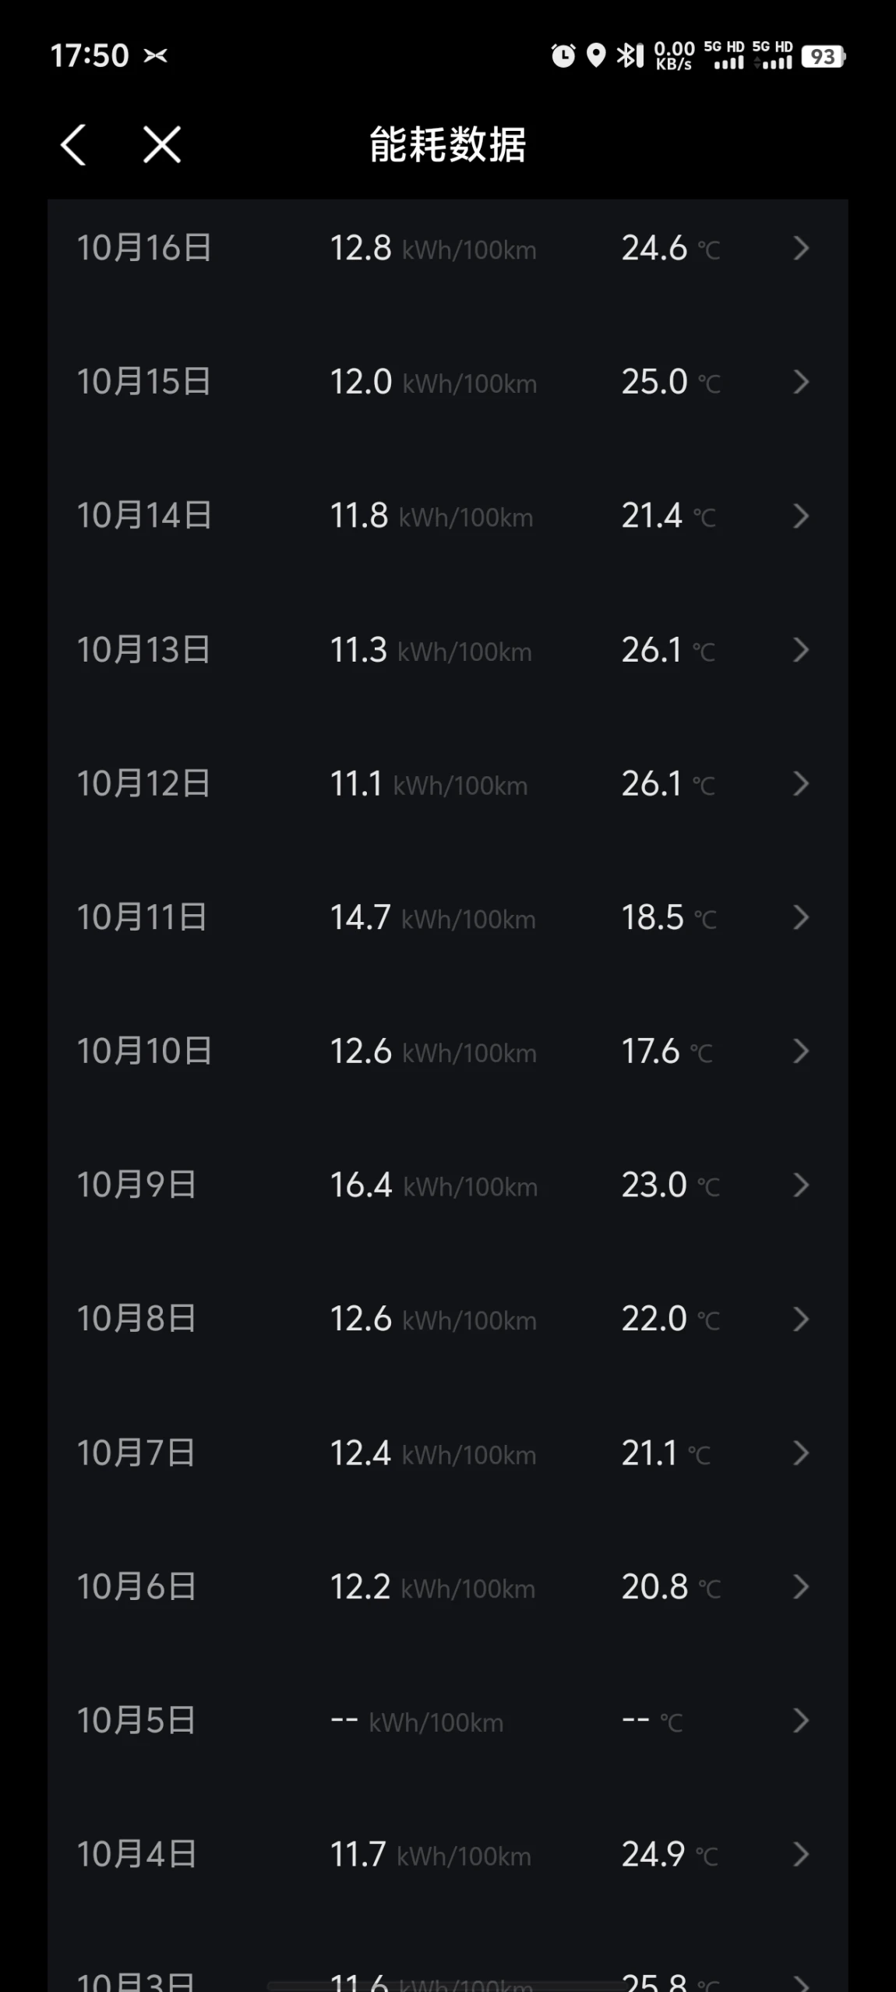Screen dimensions: 896x1992
Task: Open the 10月9日 detail chevron
Action: (801, 1185)
